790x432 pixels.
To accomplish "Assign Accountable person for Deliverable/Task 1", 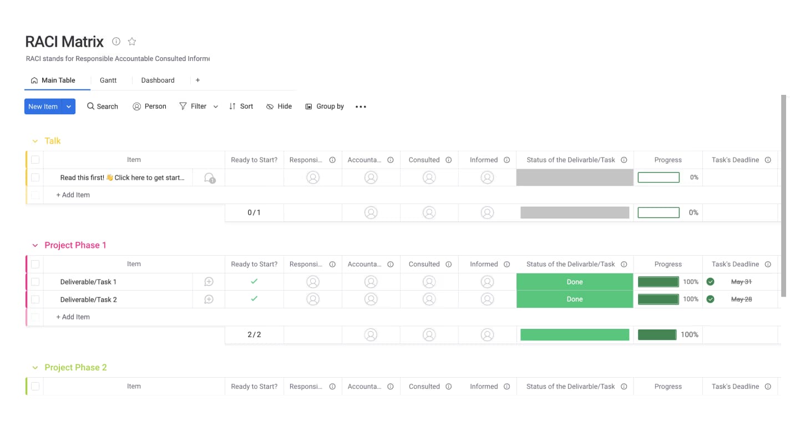I will pos(371,282).
